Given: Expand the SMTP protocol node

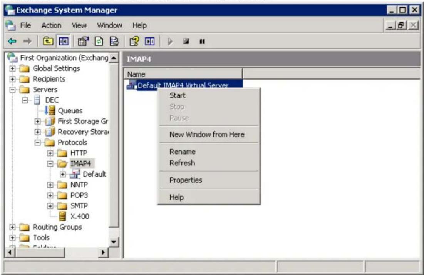Looking at the screenshot, I should [x=50, y=206].
